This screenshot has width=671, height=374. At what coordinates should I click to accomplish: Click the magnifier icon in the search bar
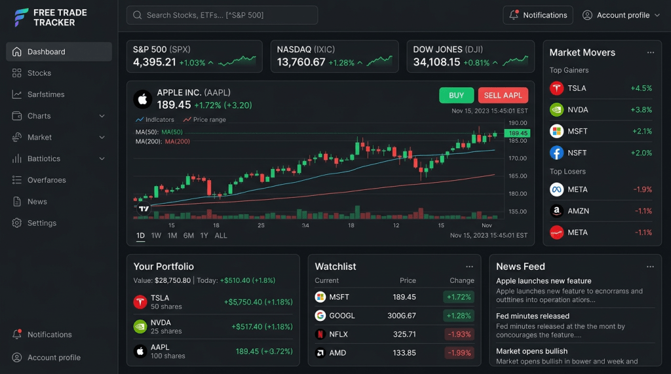[x=138, y=15]
